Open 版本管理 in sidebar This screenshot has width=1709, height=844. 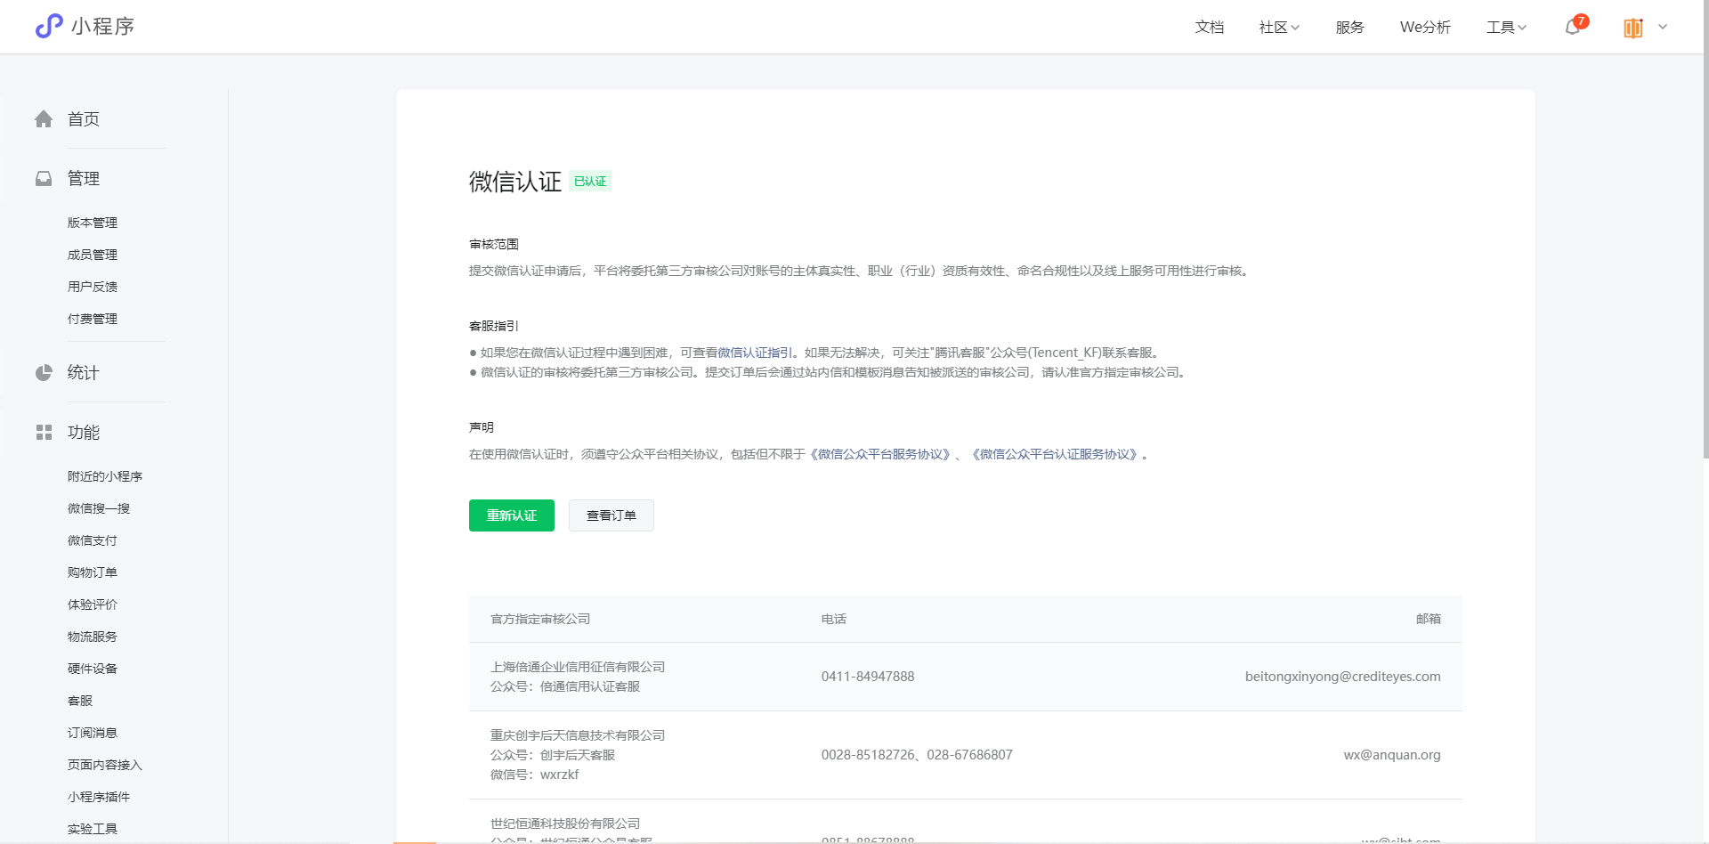coord(93,223)
